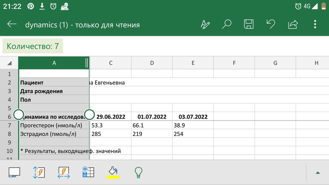Select the cell containing 66.1
329x185 pixels.
point(152,125)
